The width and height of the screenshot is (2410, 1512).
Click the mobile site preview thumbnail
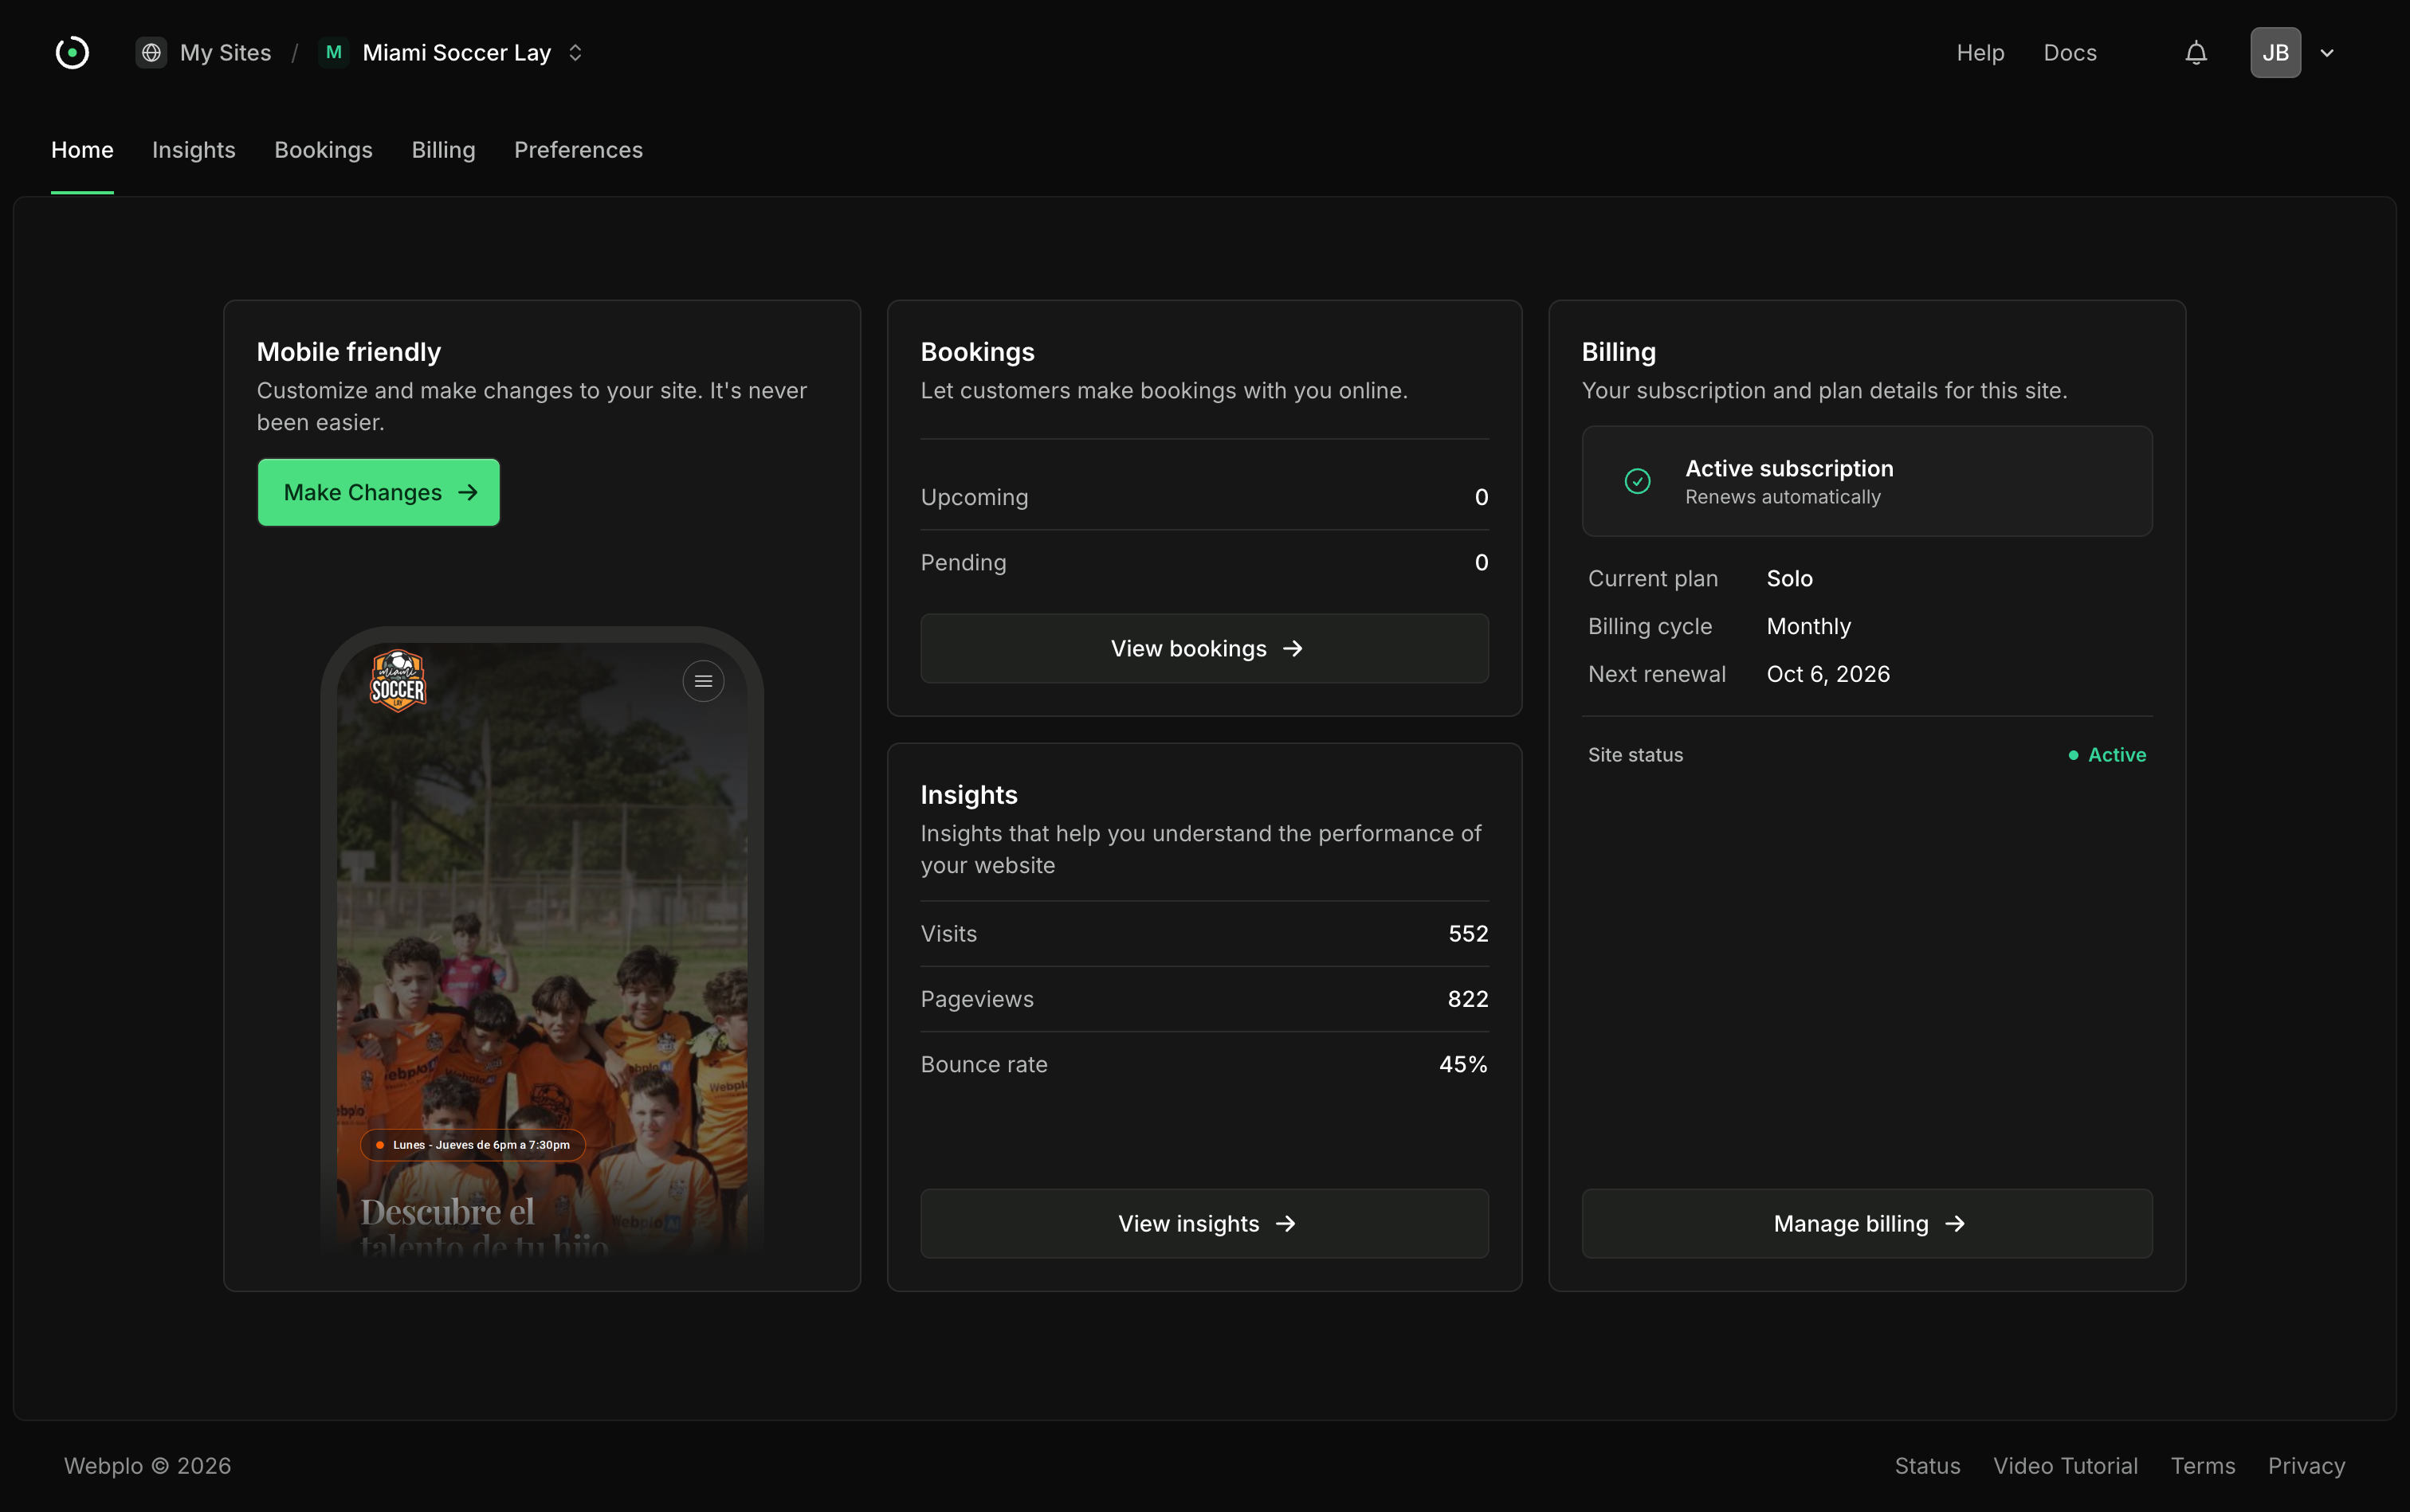coord(541,940)
